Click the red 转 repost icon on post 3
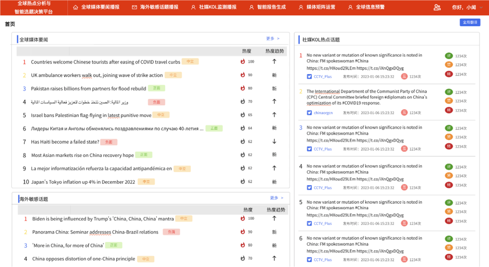 [x=449, y=146]
